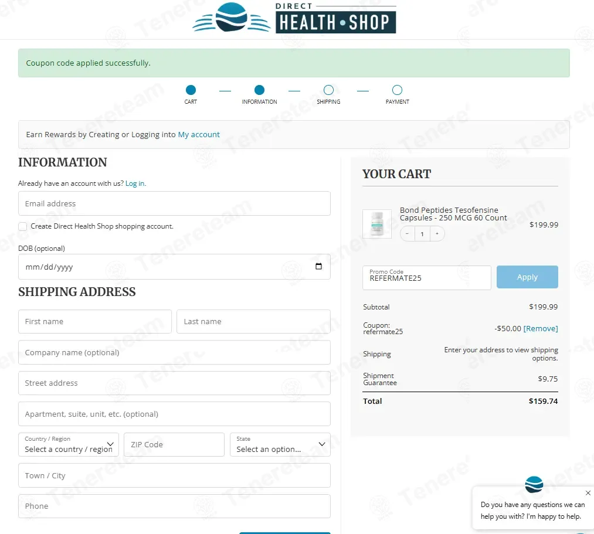
Task: Focus the First name field
Action: 95,322
